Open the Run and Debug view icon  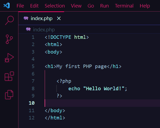click(x=9, y=58)
